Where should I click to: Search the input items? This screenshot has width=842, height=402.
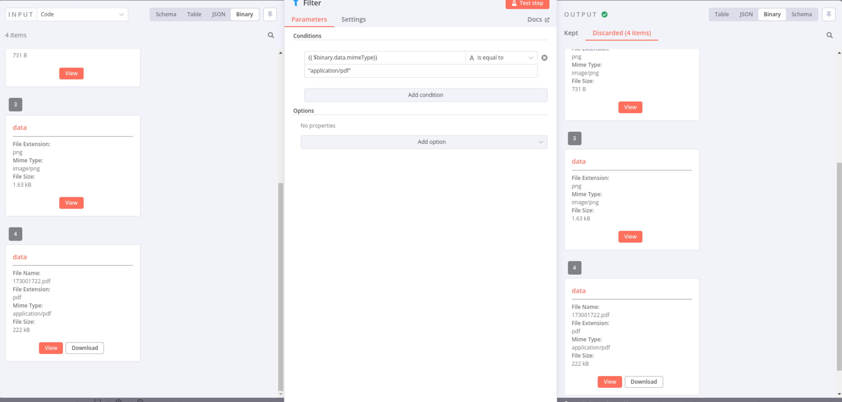pyautogui.click(x=271, y=35)
